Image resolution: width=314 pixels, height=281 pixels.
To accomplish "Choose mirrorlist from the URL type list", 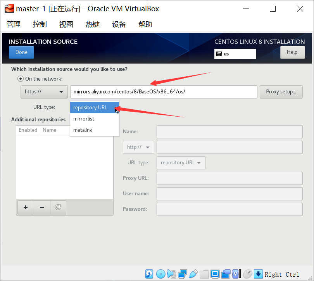I will [x=95, y=119].
